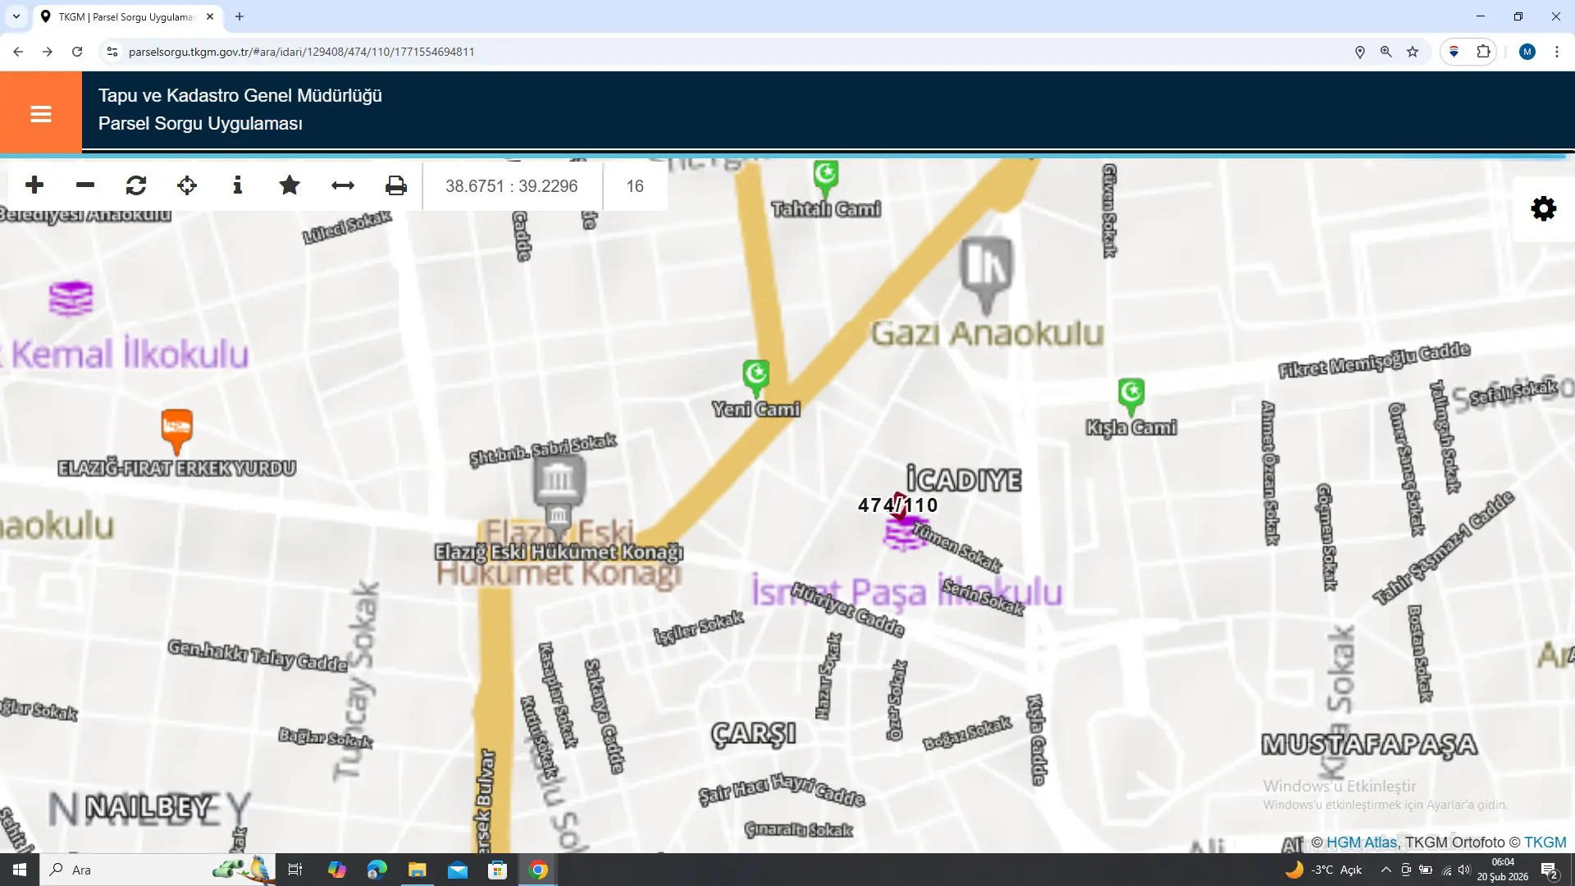Click the ÇARŞI neighborhood label

click(x=754, y=733)
